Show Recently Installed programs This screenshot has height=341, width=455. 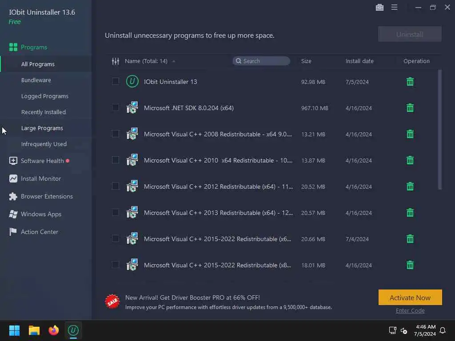(44, 112)
